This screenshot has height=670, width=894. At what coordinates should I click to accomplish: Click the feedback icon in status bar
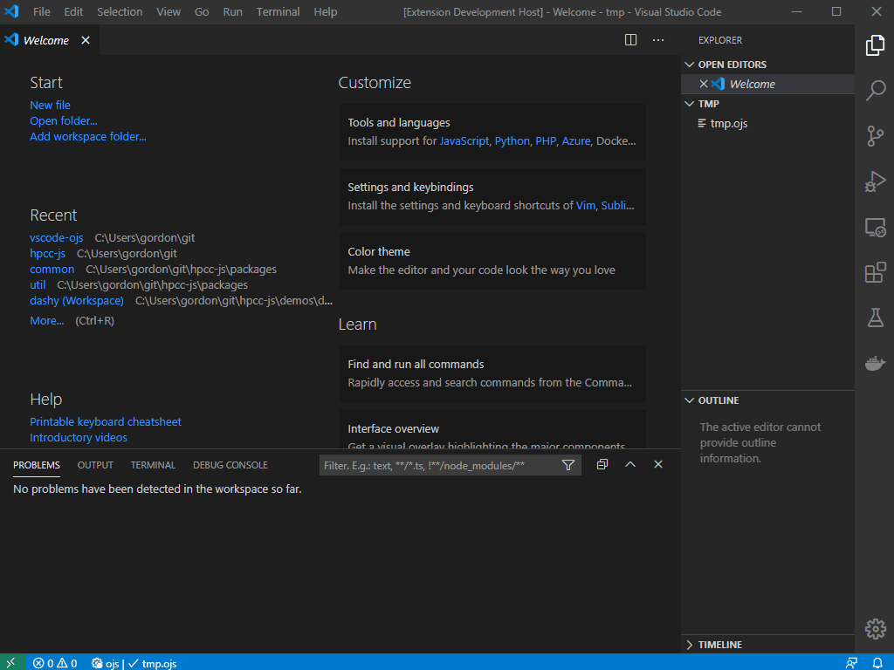(x=851, y=663)
